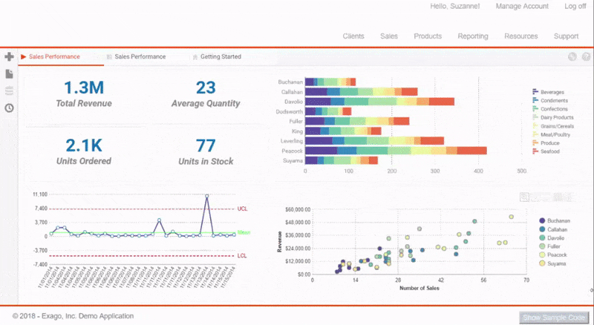Click the help question-mark icon at top right

(585, 56)
